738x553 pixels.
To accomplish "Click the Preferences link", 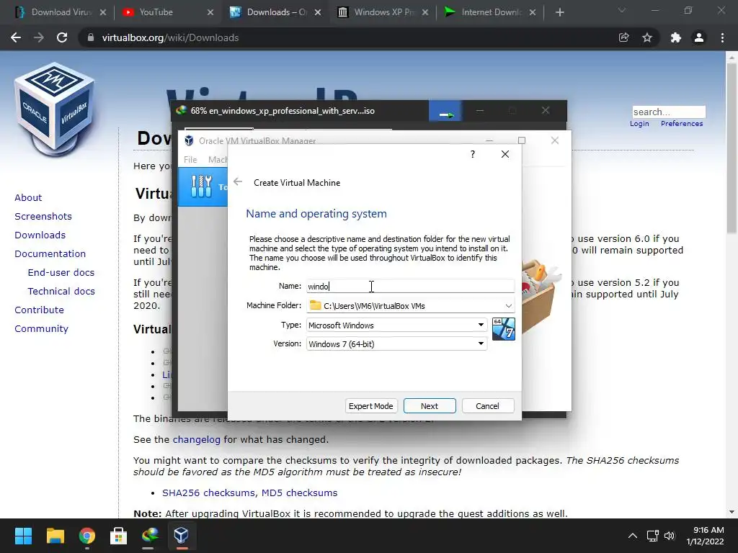I will click(682, 123).
